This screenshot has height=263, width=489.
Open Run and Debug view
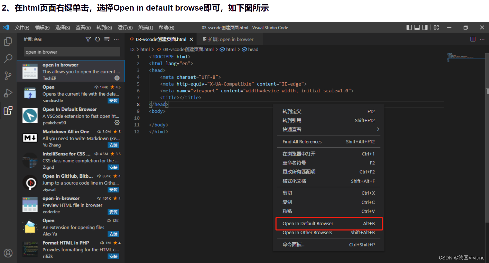point(8,93)
